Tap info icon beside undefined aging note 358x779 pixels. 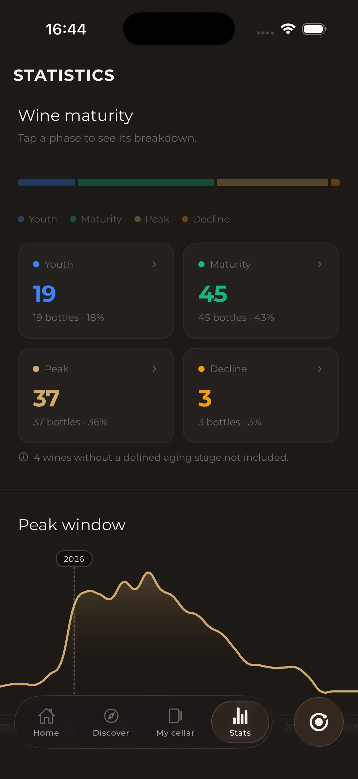point(23,457)
